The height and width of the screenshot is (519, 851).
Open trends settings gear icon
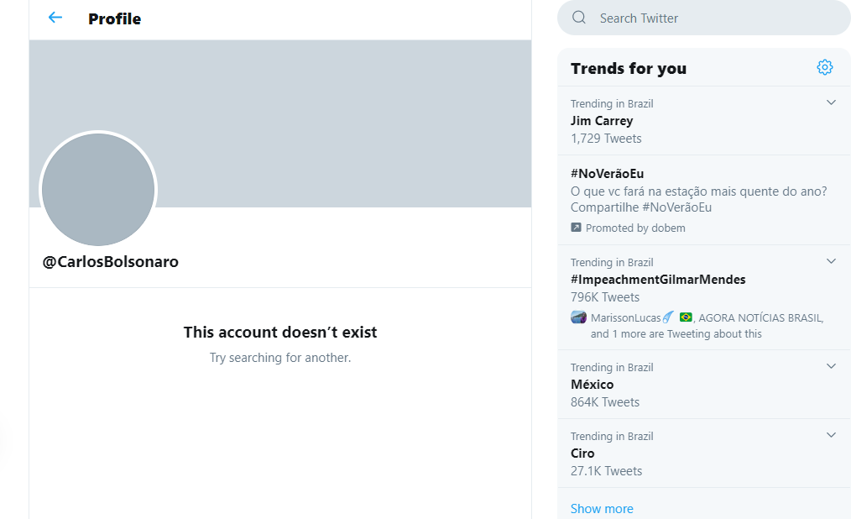point(824,67)
